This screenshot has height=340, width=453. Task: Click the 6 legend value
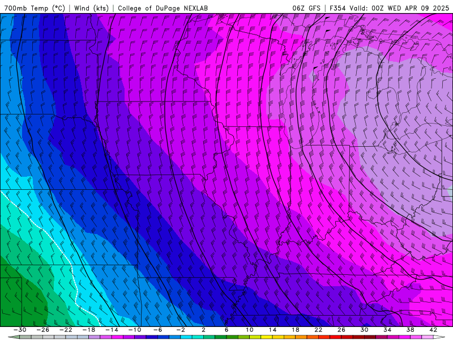226,330
